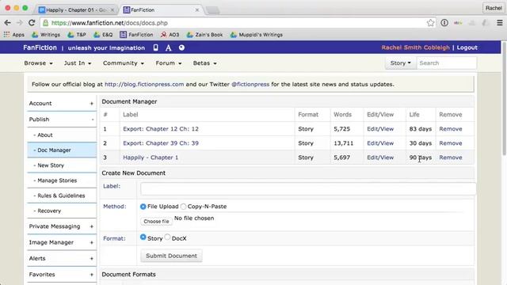Open Chrome hamburger menu
Viewport: 507px width, 285px height.
[x=500, y=23]
